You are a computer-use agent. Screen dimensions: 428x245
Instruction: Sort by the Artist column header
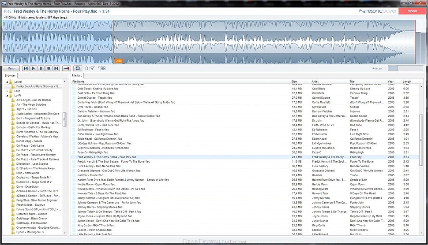pyautogui.click(x=330, y=82)
